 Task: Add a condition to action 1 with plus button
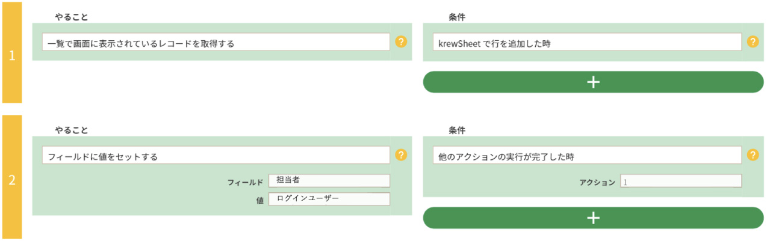tap(593, 82)
